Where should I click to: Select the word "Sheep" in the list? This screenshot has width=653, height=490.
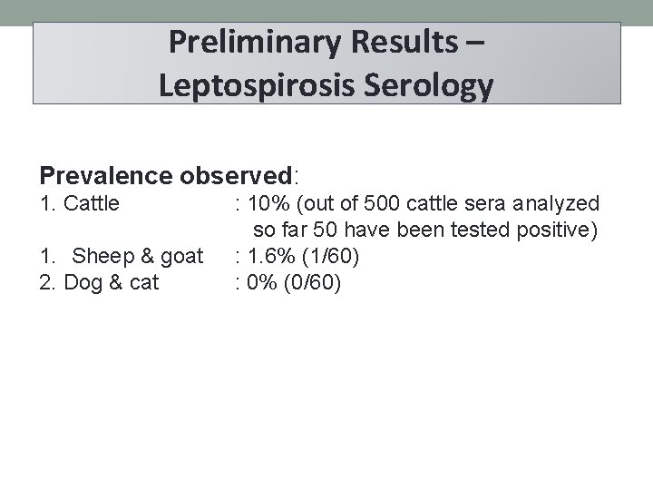click(x=102, y=257)
